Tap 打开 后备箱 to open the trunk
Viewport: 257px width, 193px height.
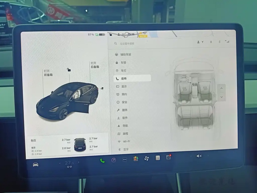tap(94, 65)
